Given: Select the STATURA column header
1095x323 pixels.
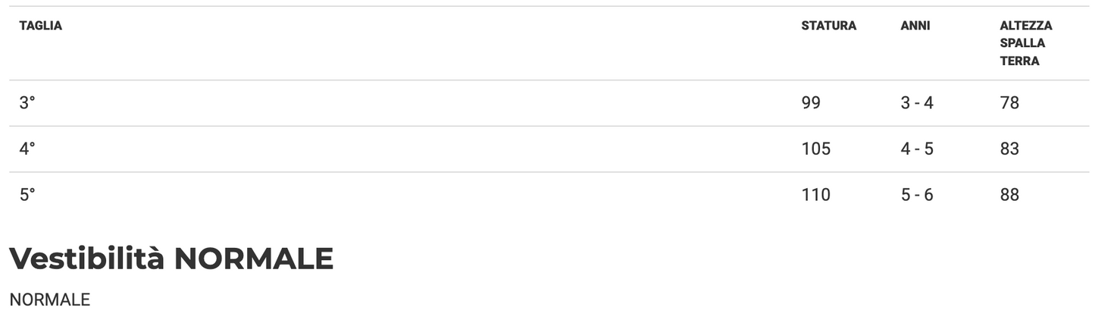Looking at the screenshot, I should point(828,26).
